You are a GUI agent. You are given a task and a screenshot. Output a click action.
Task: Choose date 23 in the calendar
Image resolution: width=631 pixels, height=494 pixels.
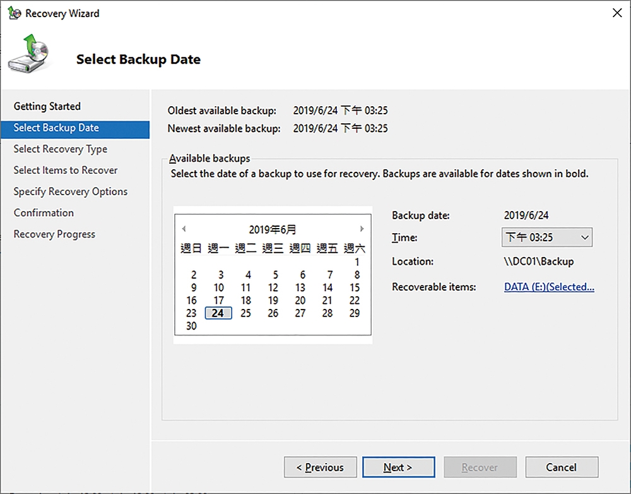[x=192, y=313]
